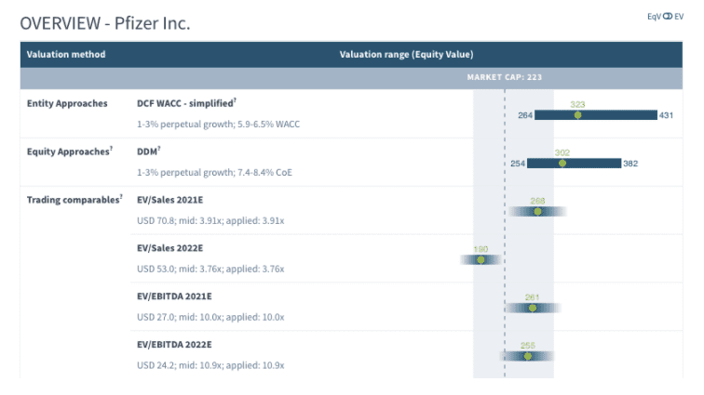
Task: Select the green 268 EV/Sales 2021E marker
Action: [x=537, y=212]
